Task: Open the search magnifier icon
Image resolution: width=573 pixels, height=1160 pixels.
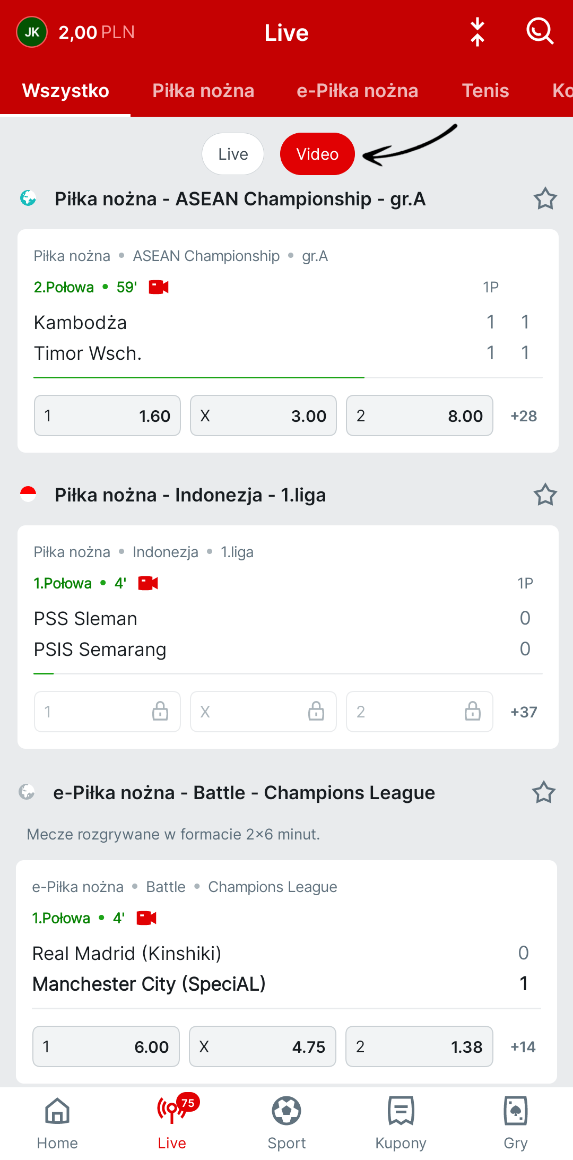Action: click(x=540, y=32)
